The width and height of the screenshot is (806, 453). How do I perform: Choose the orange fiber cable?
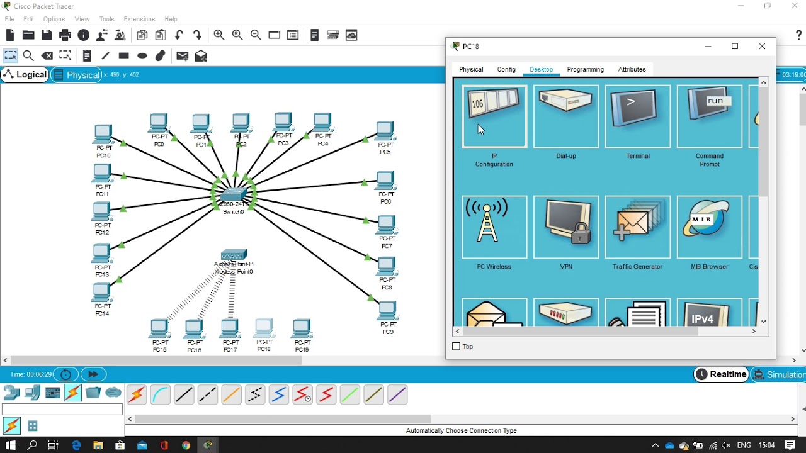(231, 395)
